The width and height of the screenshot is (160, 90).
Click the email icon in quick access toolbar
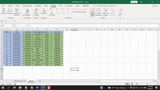click(14, 21)
